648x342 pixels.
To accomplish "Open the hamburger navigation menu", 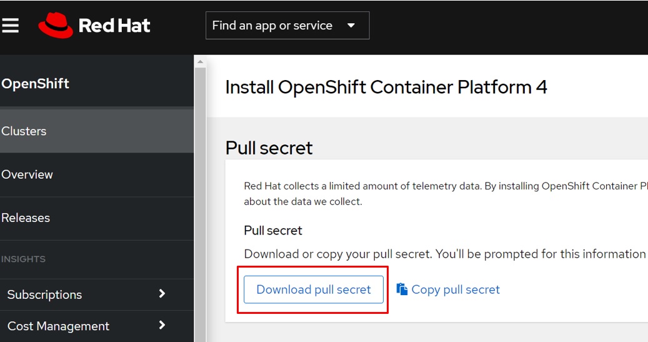I will tap(10, 26).
